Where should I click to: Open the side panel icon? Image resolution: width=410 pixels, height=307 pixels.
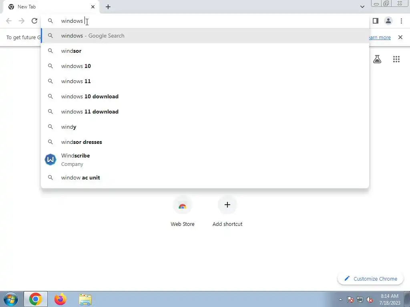click(376, 21)
